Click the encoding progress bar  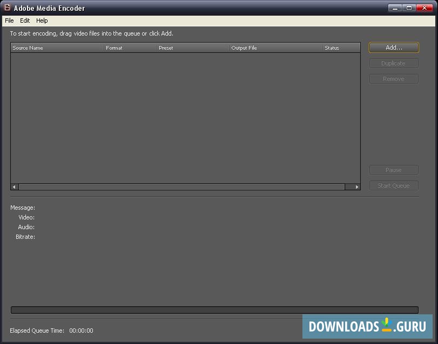click(x=214, y=310)
